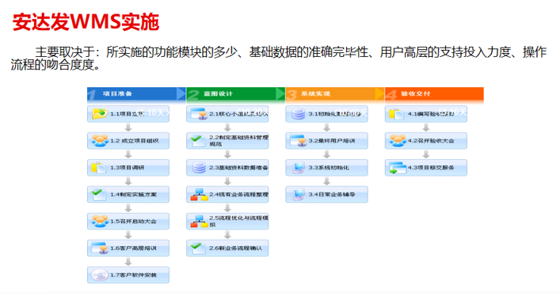Click the computer icon in 3.3系统初始化
560x300 pixels.
tap(298, 167)
